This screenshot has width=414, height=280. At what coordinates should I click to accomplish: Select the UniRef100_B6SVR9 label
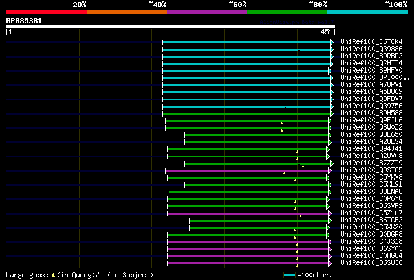[x=371, y=206]
